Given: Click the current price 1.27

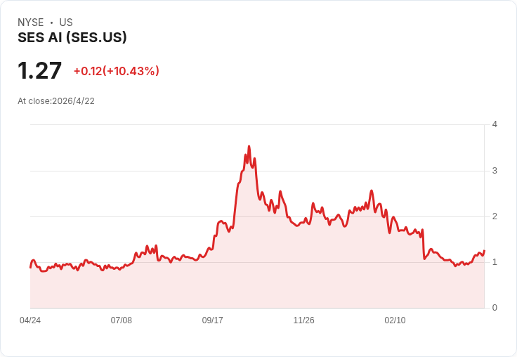Looking at the screenshot, I should point(40,71).
